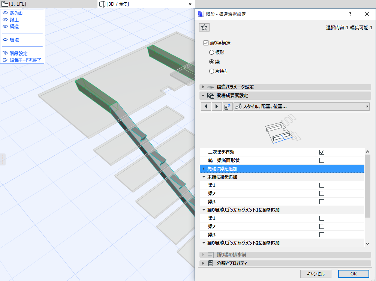
Task: Open the dialog help question mark
Action: click(350, 14)
